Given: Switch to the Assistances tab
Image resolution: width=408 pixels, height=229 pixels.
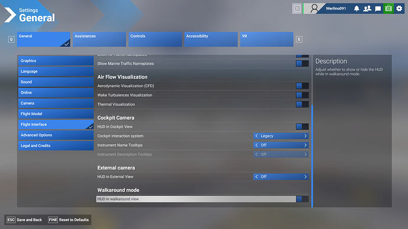Looking at the screenshot, I should (x=99, y=39).
